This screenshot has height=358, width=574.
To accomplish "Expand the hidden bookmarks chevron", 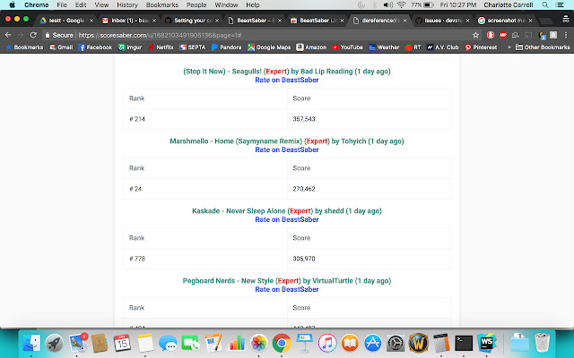I will point(509,47).
